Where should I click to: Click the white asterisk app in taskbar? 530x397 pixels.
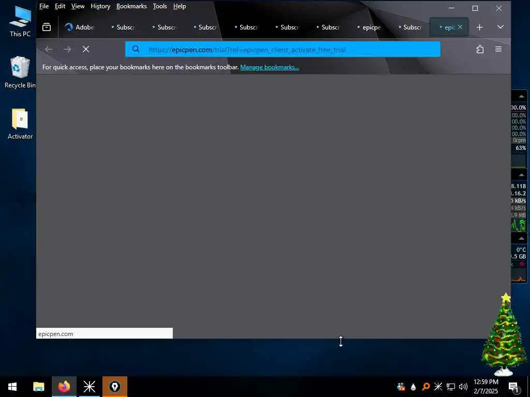[89, 387]
